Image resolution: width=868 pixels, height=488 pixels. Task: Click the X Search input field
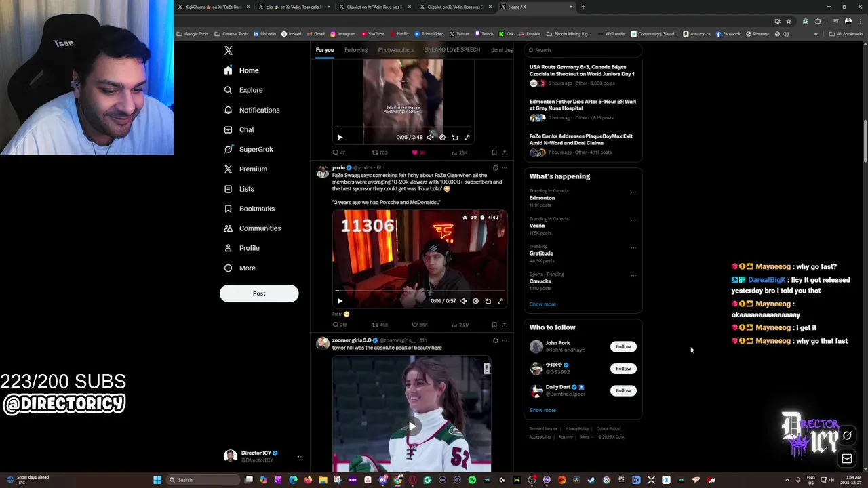[583, 50]
